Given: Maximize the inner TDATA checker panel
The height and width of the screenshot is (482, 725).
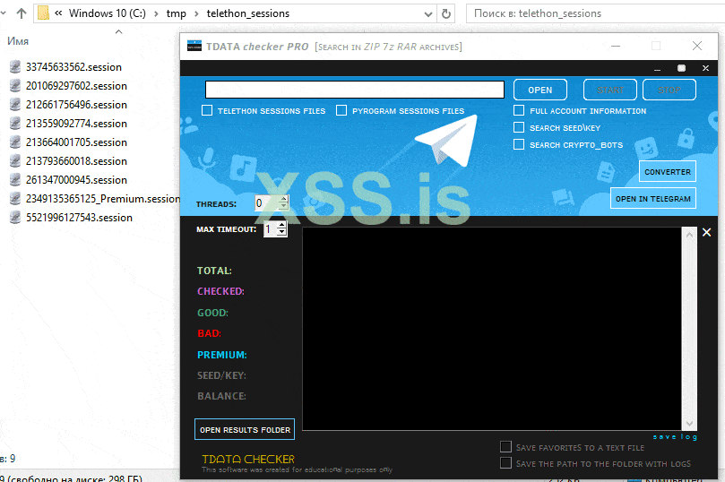Looking at the screenshot, I should 682,68.
